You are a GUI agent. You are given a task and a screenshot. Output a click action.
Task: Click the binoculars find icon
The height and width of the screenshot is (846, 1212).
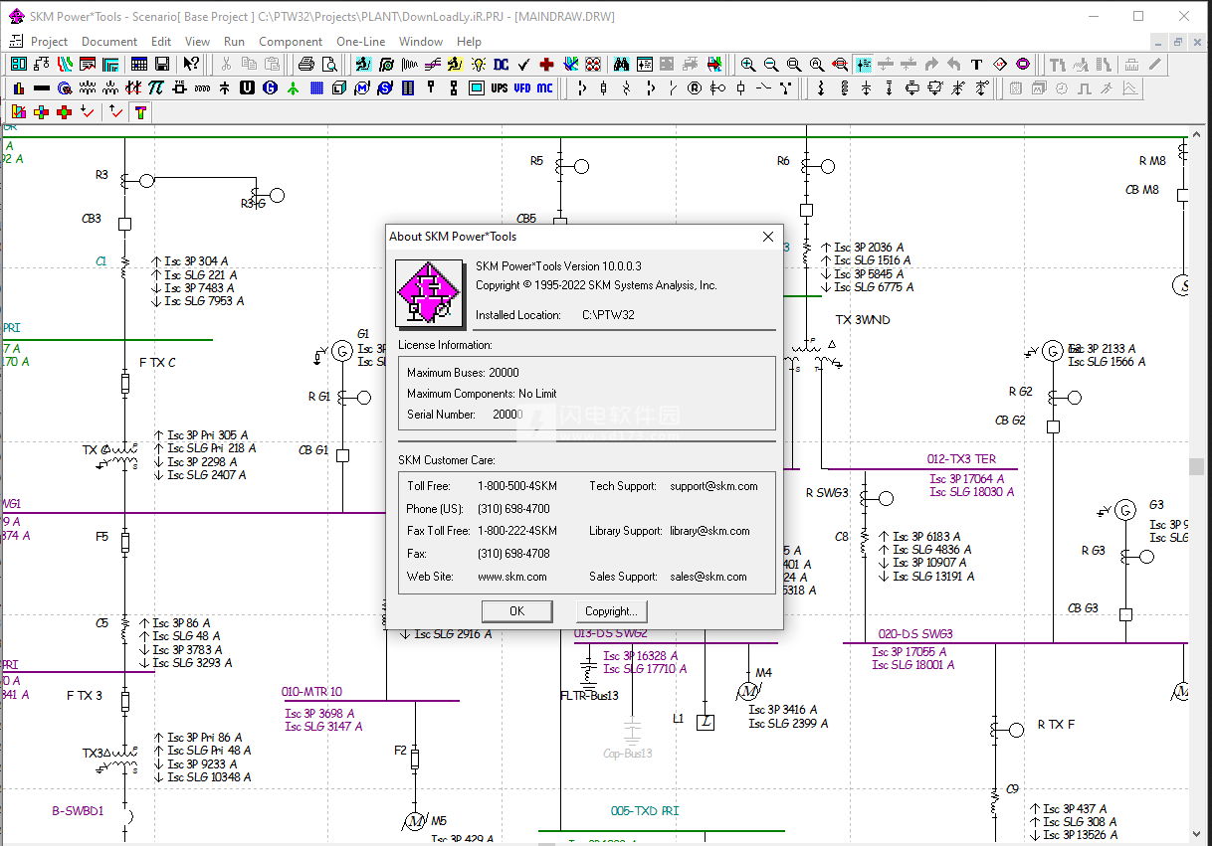(621, 64)
